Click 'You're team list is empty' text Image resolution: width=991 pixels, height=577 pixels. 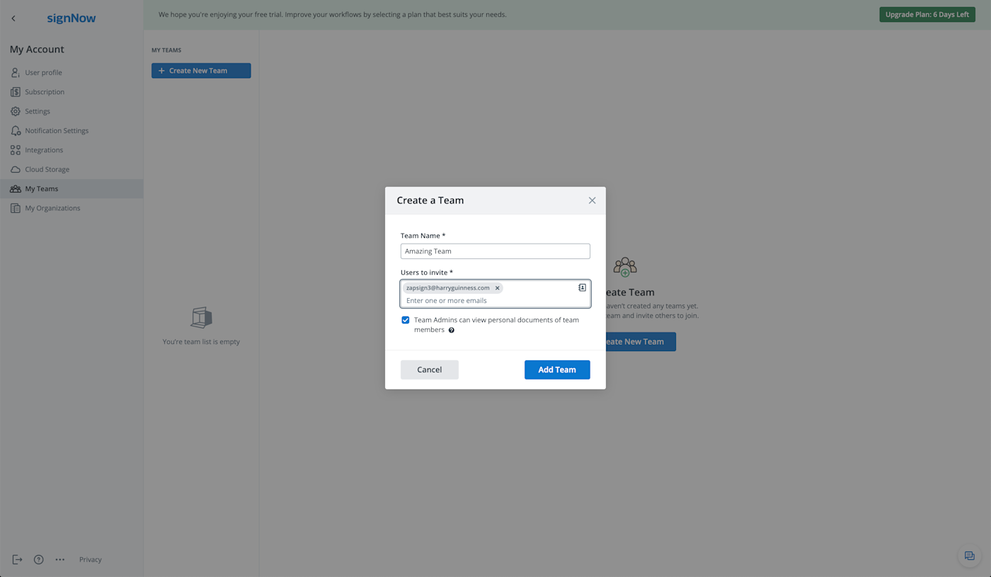pos(201,342)
